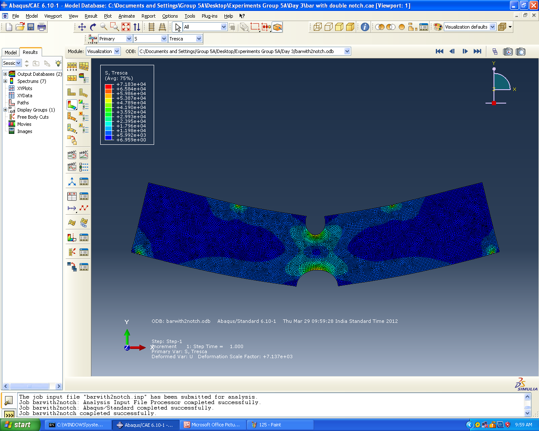Open the Primary variable type dropdown
The width and height of the screenshot is (539, 431).
[129, 39]
